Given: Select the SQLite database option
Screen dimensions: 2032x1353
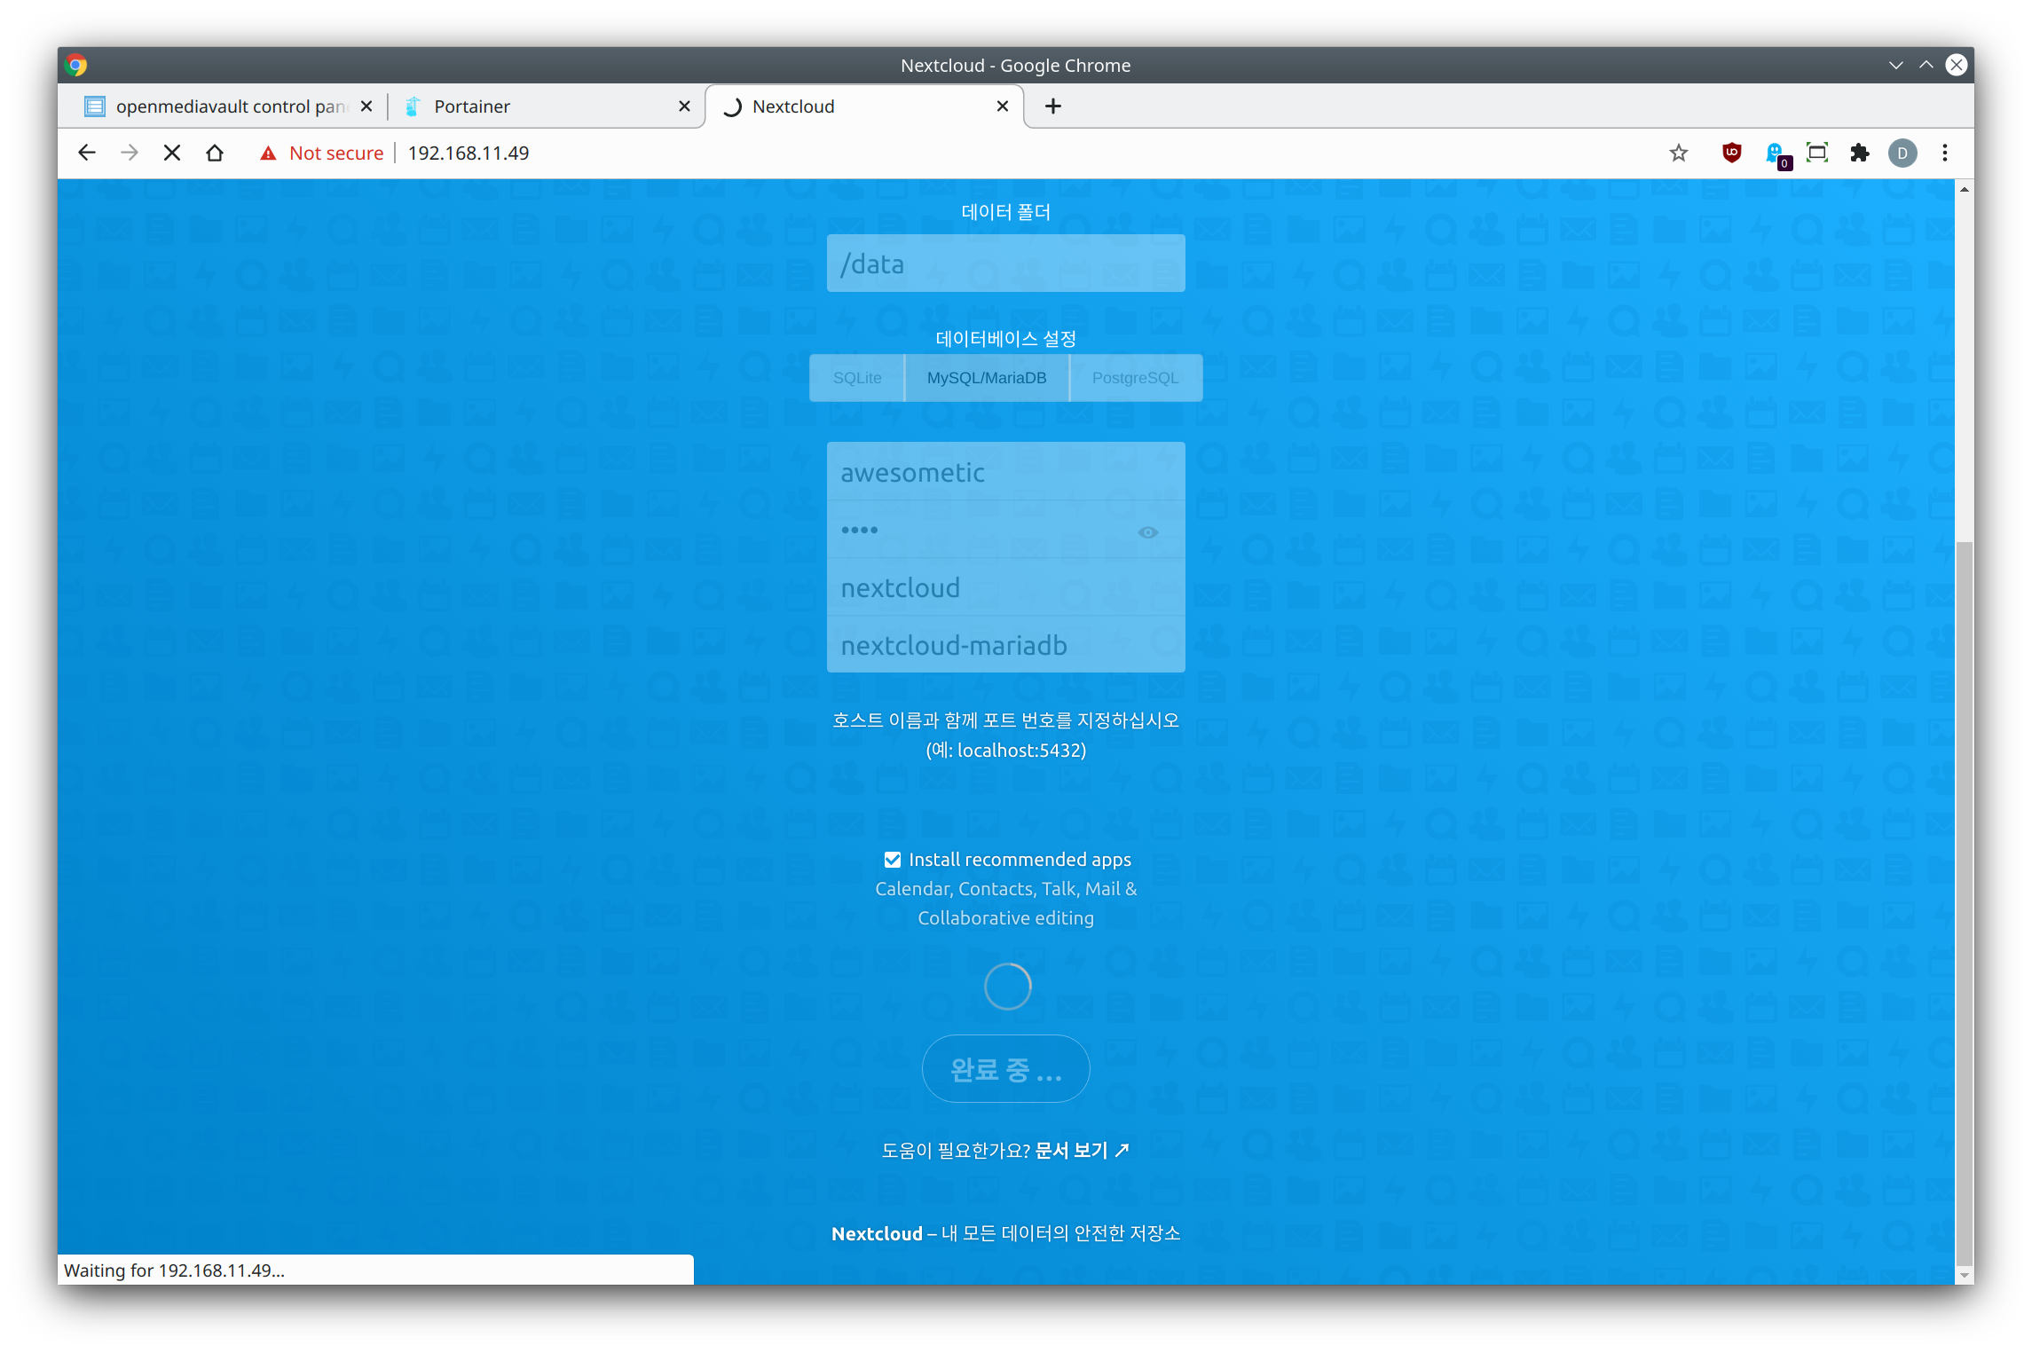Looking at the screenshot, I should 856,378.
